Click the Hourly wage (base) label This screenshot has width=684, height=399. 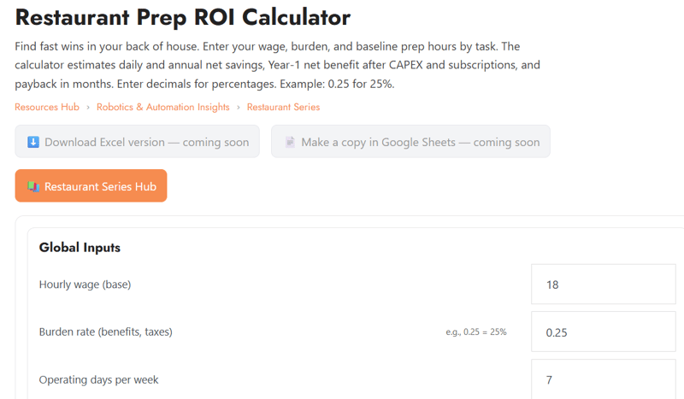[85, 285]
